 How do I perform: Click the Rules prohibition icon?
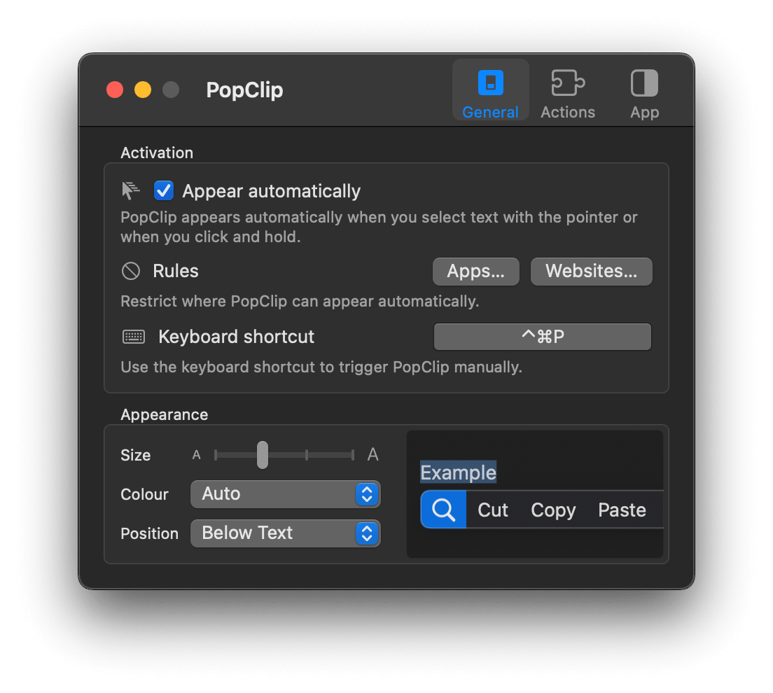click(131, 271)
